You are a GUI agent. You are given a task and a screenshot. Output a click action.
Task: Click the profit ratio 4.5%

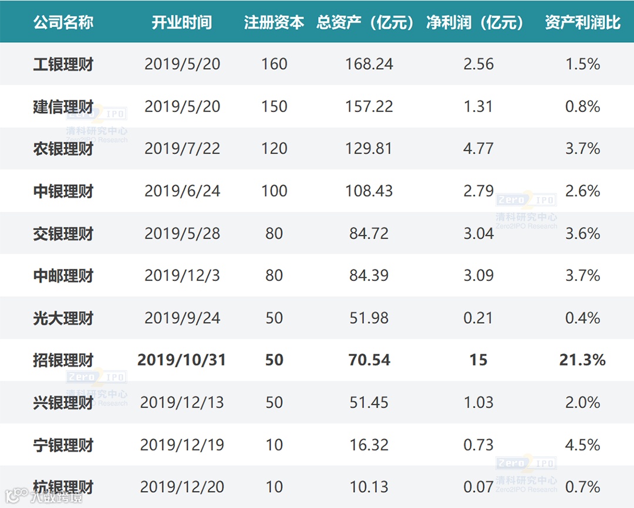tap(583, 445)
